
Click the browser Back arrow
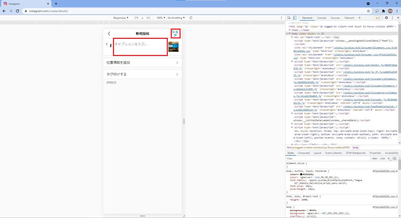pyautogui.click(x=4, y=11)
